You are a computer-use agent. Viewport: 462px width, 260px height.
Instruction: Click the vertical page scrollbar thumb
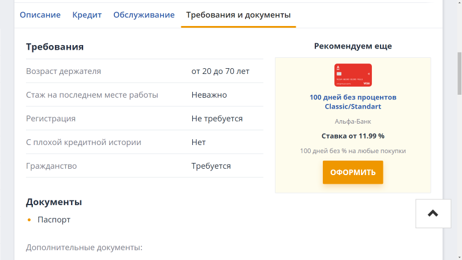tap(459, 74)
